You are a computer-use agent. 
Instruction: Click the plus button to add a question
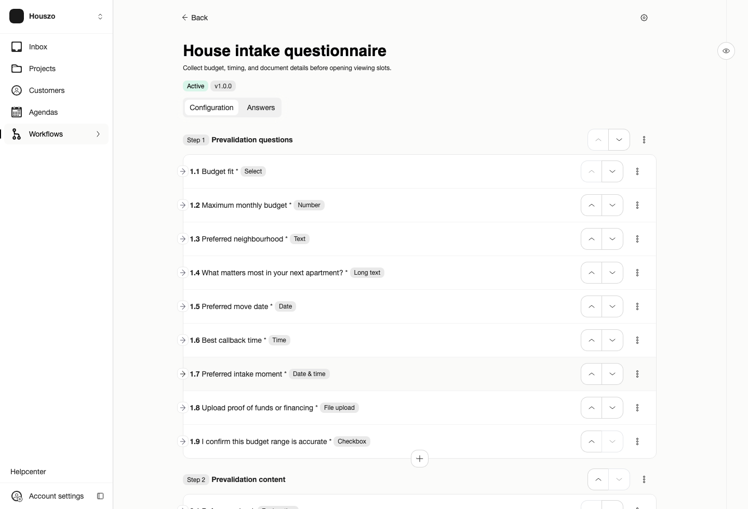[420, 459]
